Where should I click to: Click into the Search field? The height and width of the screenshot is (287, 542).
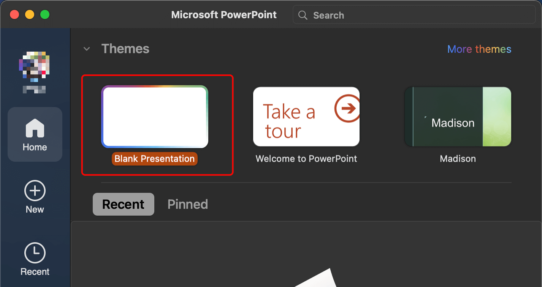414,15
